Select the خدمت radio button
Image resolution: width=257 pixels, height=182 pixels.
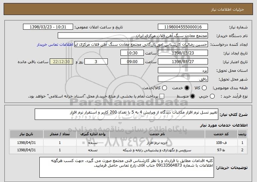pyautogui.click(x=187, y=88)
